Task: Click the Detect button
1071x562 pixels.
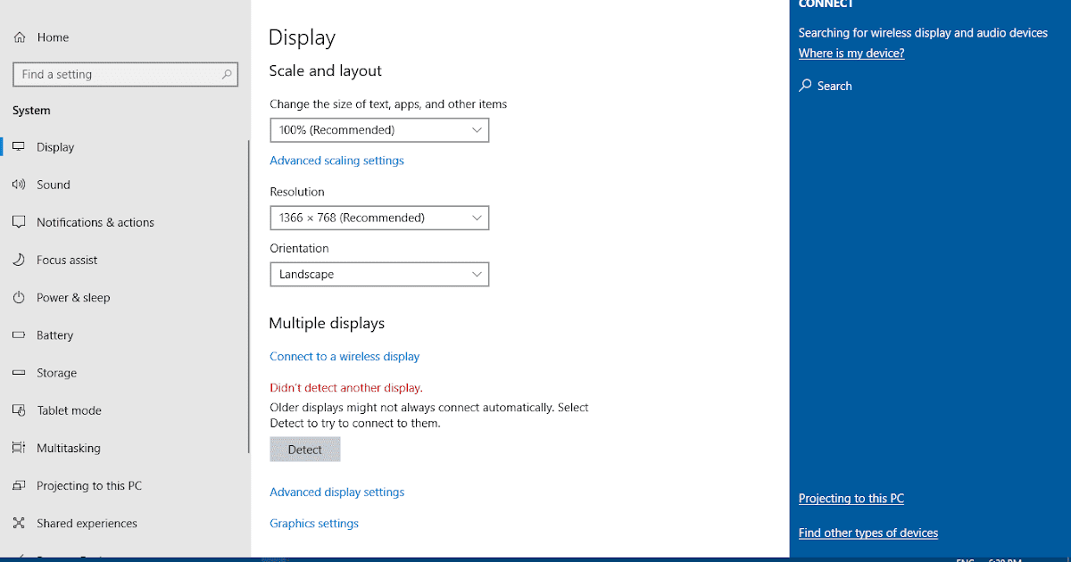Action: click(x=305, y=450)
